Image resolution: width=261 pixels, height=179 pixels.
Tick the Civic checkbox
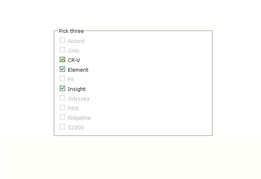point(62,50)
